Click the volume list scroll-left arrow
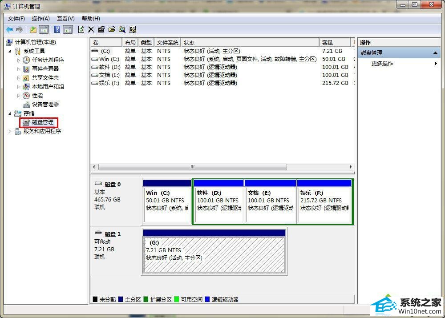445x318 pixels. click(x=94, y=167)
